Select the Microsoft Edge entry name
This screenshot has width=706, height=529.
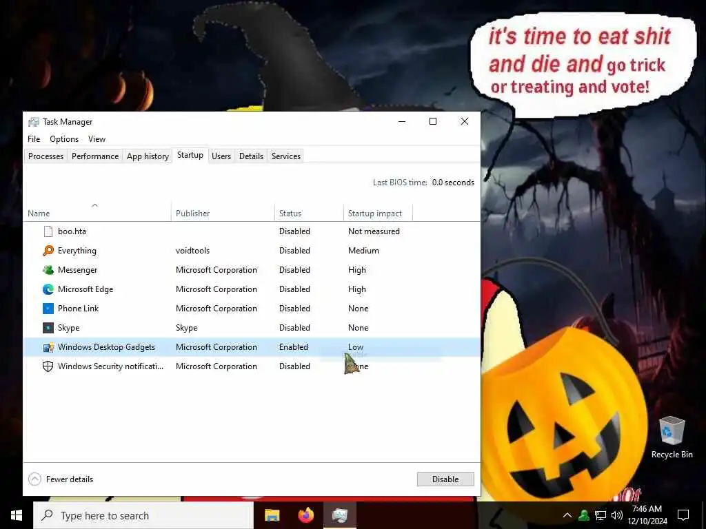[x=85, y=289]
